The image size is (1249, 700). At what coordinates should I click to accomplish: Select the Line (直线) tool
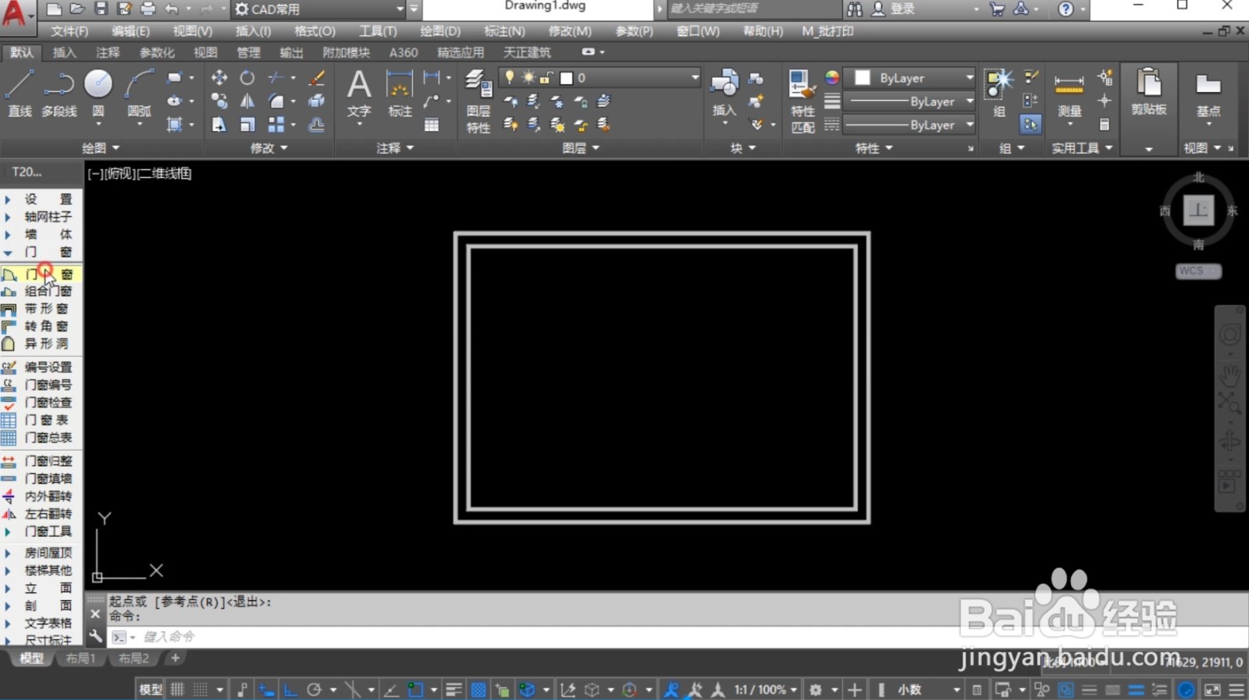(x=20, y=93)
